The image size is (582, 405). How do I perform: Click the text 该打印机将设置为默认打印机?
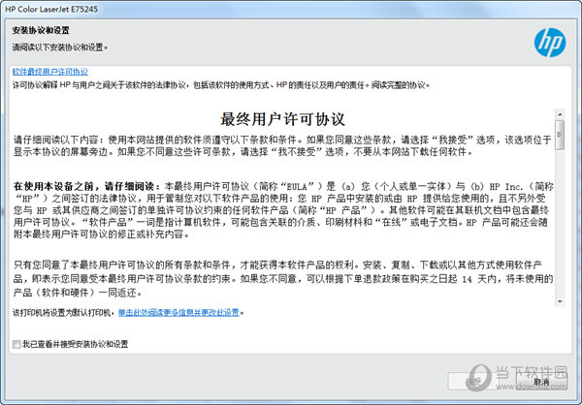[63, 313]
